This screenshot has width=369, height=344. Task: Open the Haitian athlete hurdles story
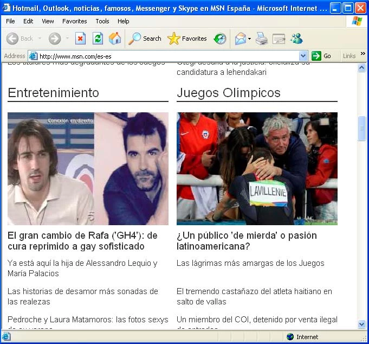254,296
